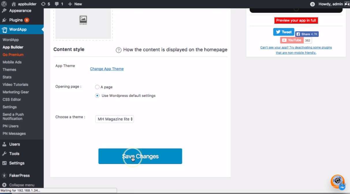350x194 pixels.
Task: Click the Save Changes button
Action: (x=140, y=156)
